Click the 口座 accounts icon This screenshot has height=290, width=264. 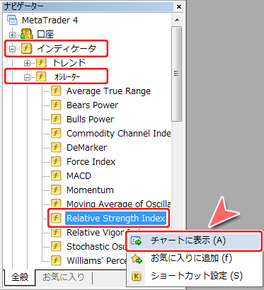pos(27,35)
